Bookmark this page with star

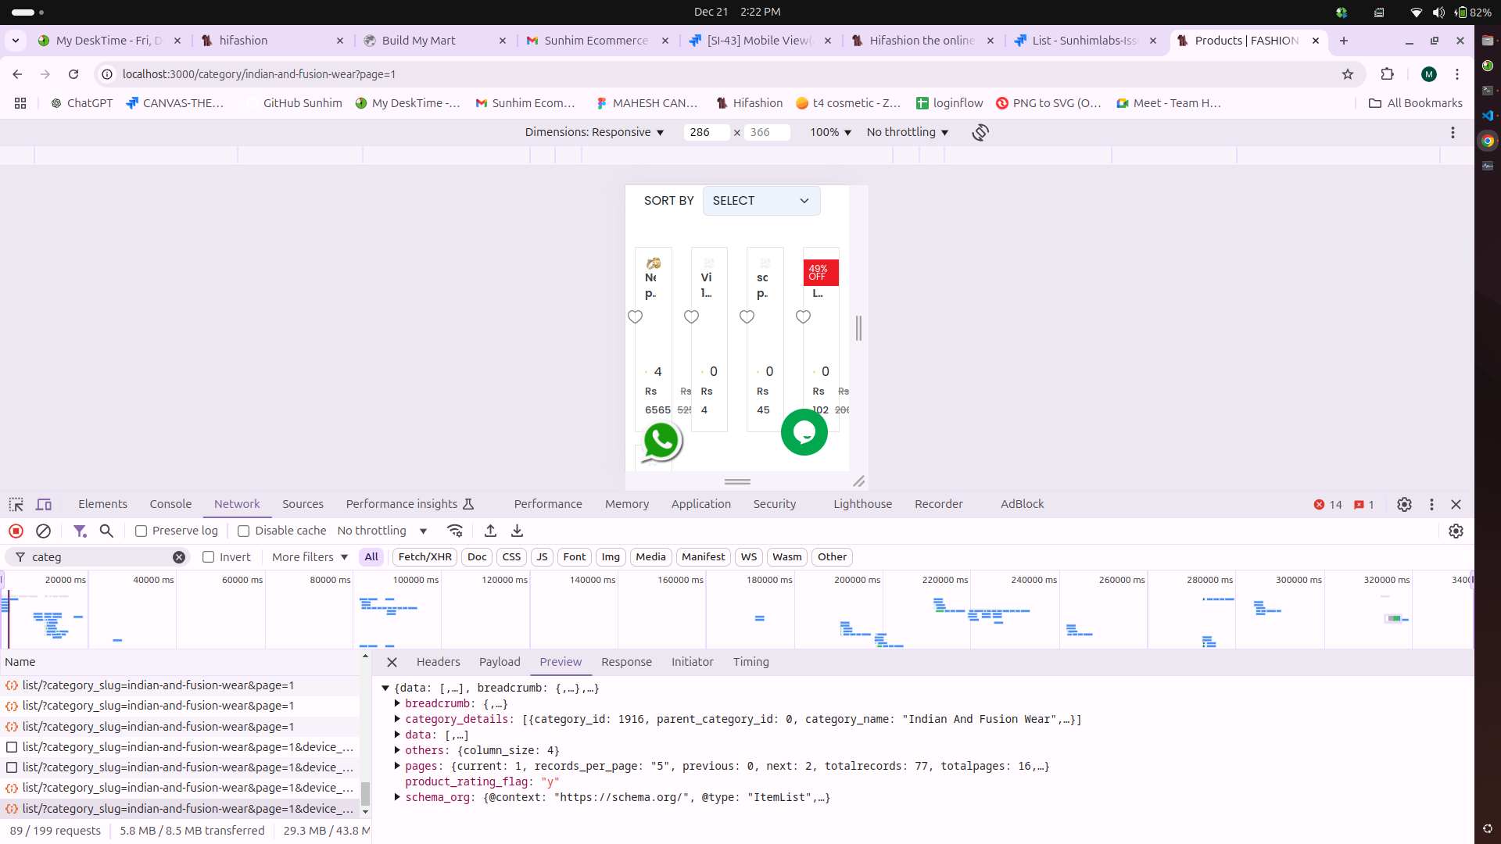[1348, 74]
